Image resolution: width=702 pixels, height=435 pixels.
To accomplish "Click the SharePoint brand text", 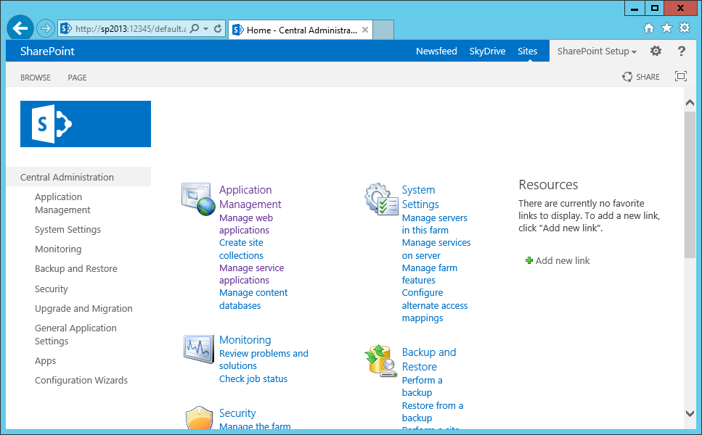I will click(x=47, y=51).
